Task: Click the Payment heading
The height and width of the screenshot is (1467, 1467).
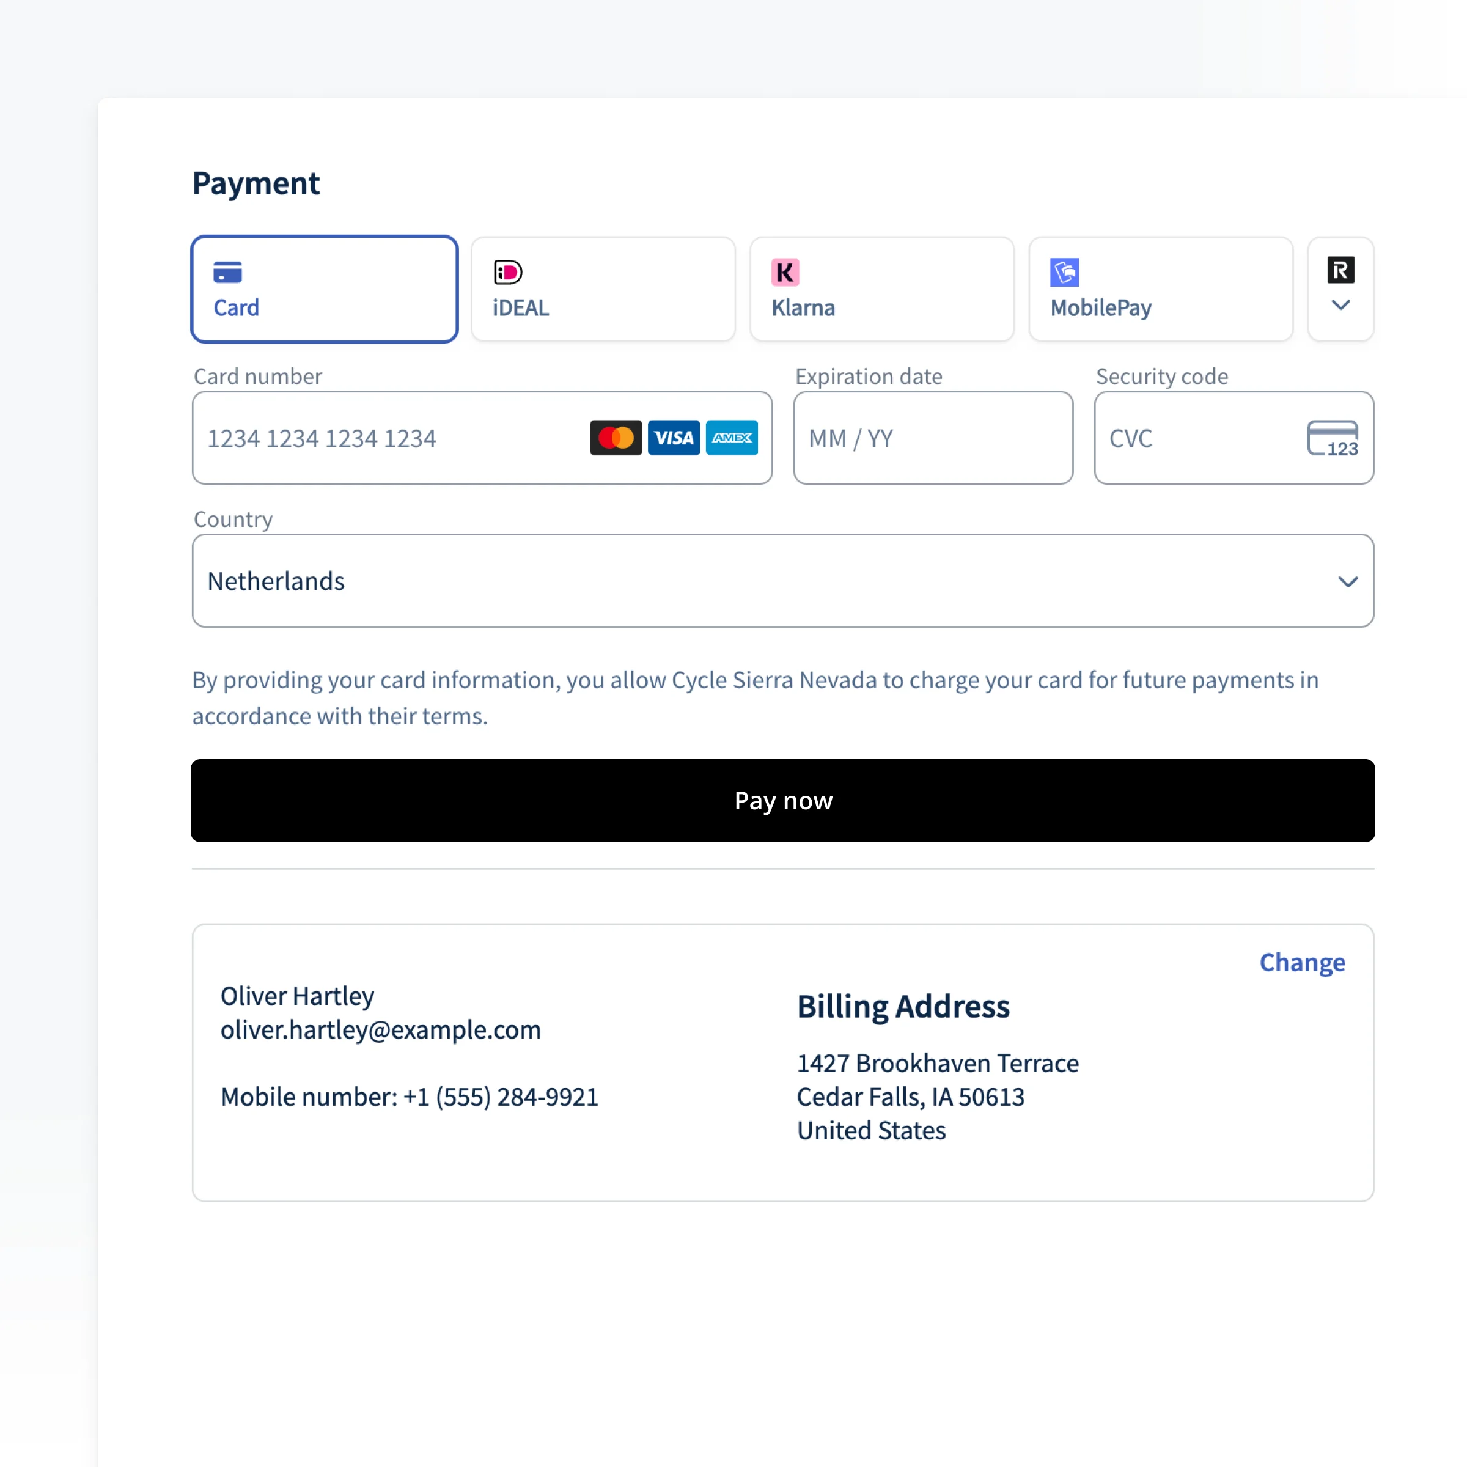Action: [256, 183]
